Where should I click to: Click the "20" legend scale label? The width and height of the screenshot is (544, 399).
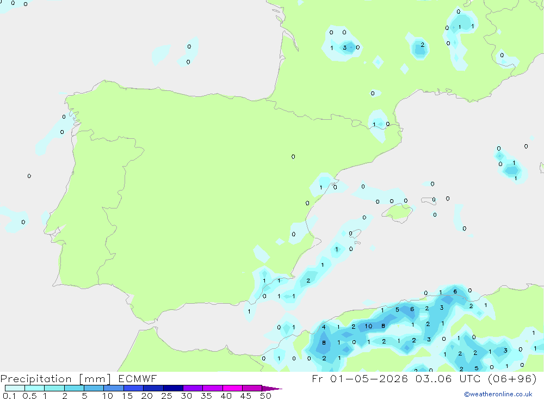[147, 396]
